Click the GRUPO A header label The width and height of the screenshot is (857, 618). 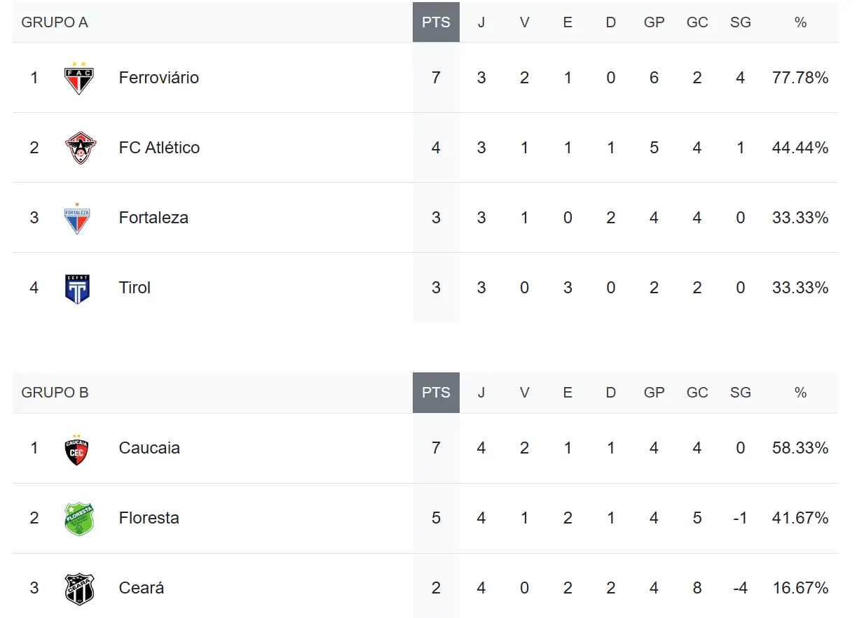[x=55, y=22]
